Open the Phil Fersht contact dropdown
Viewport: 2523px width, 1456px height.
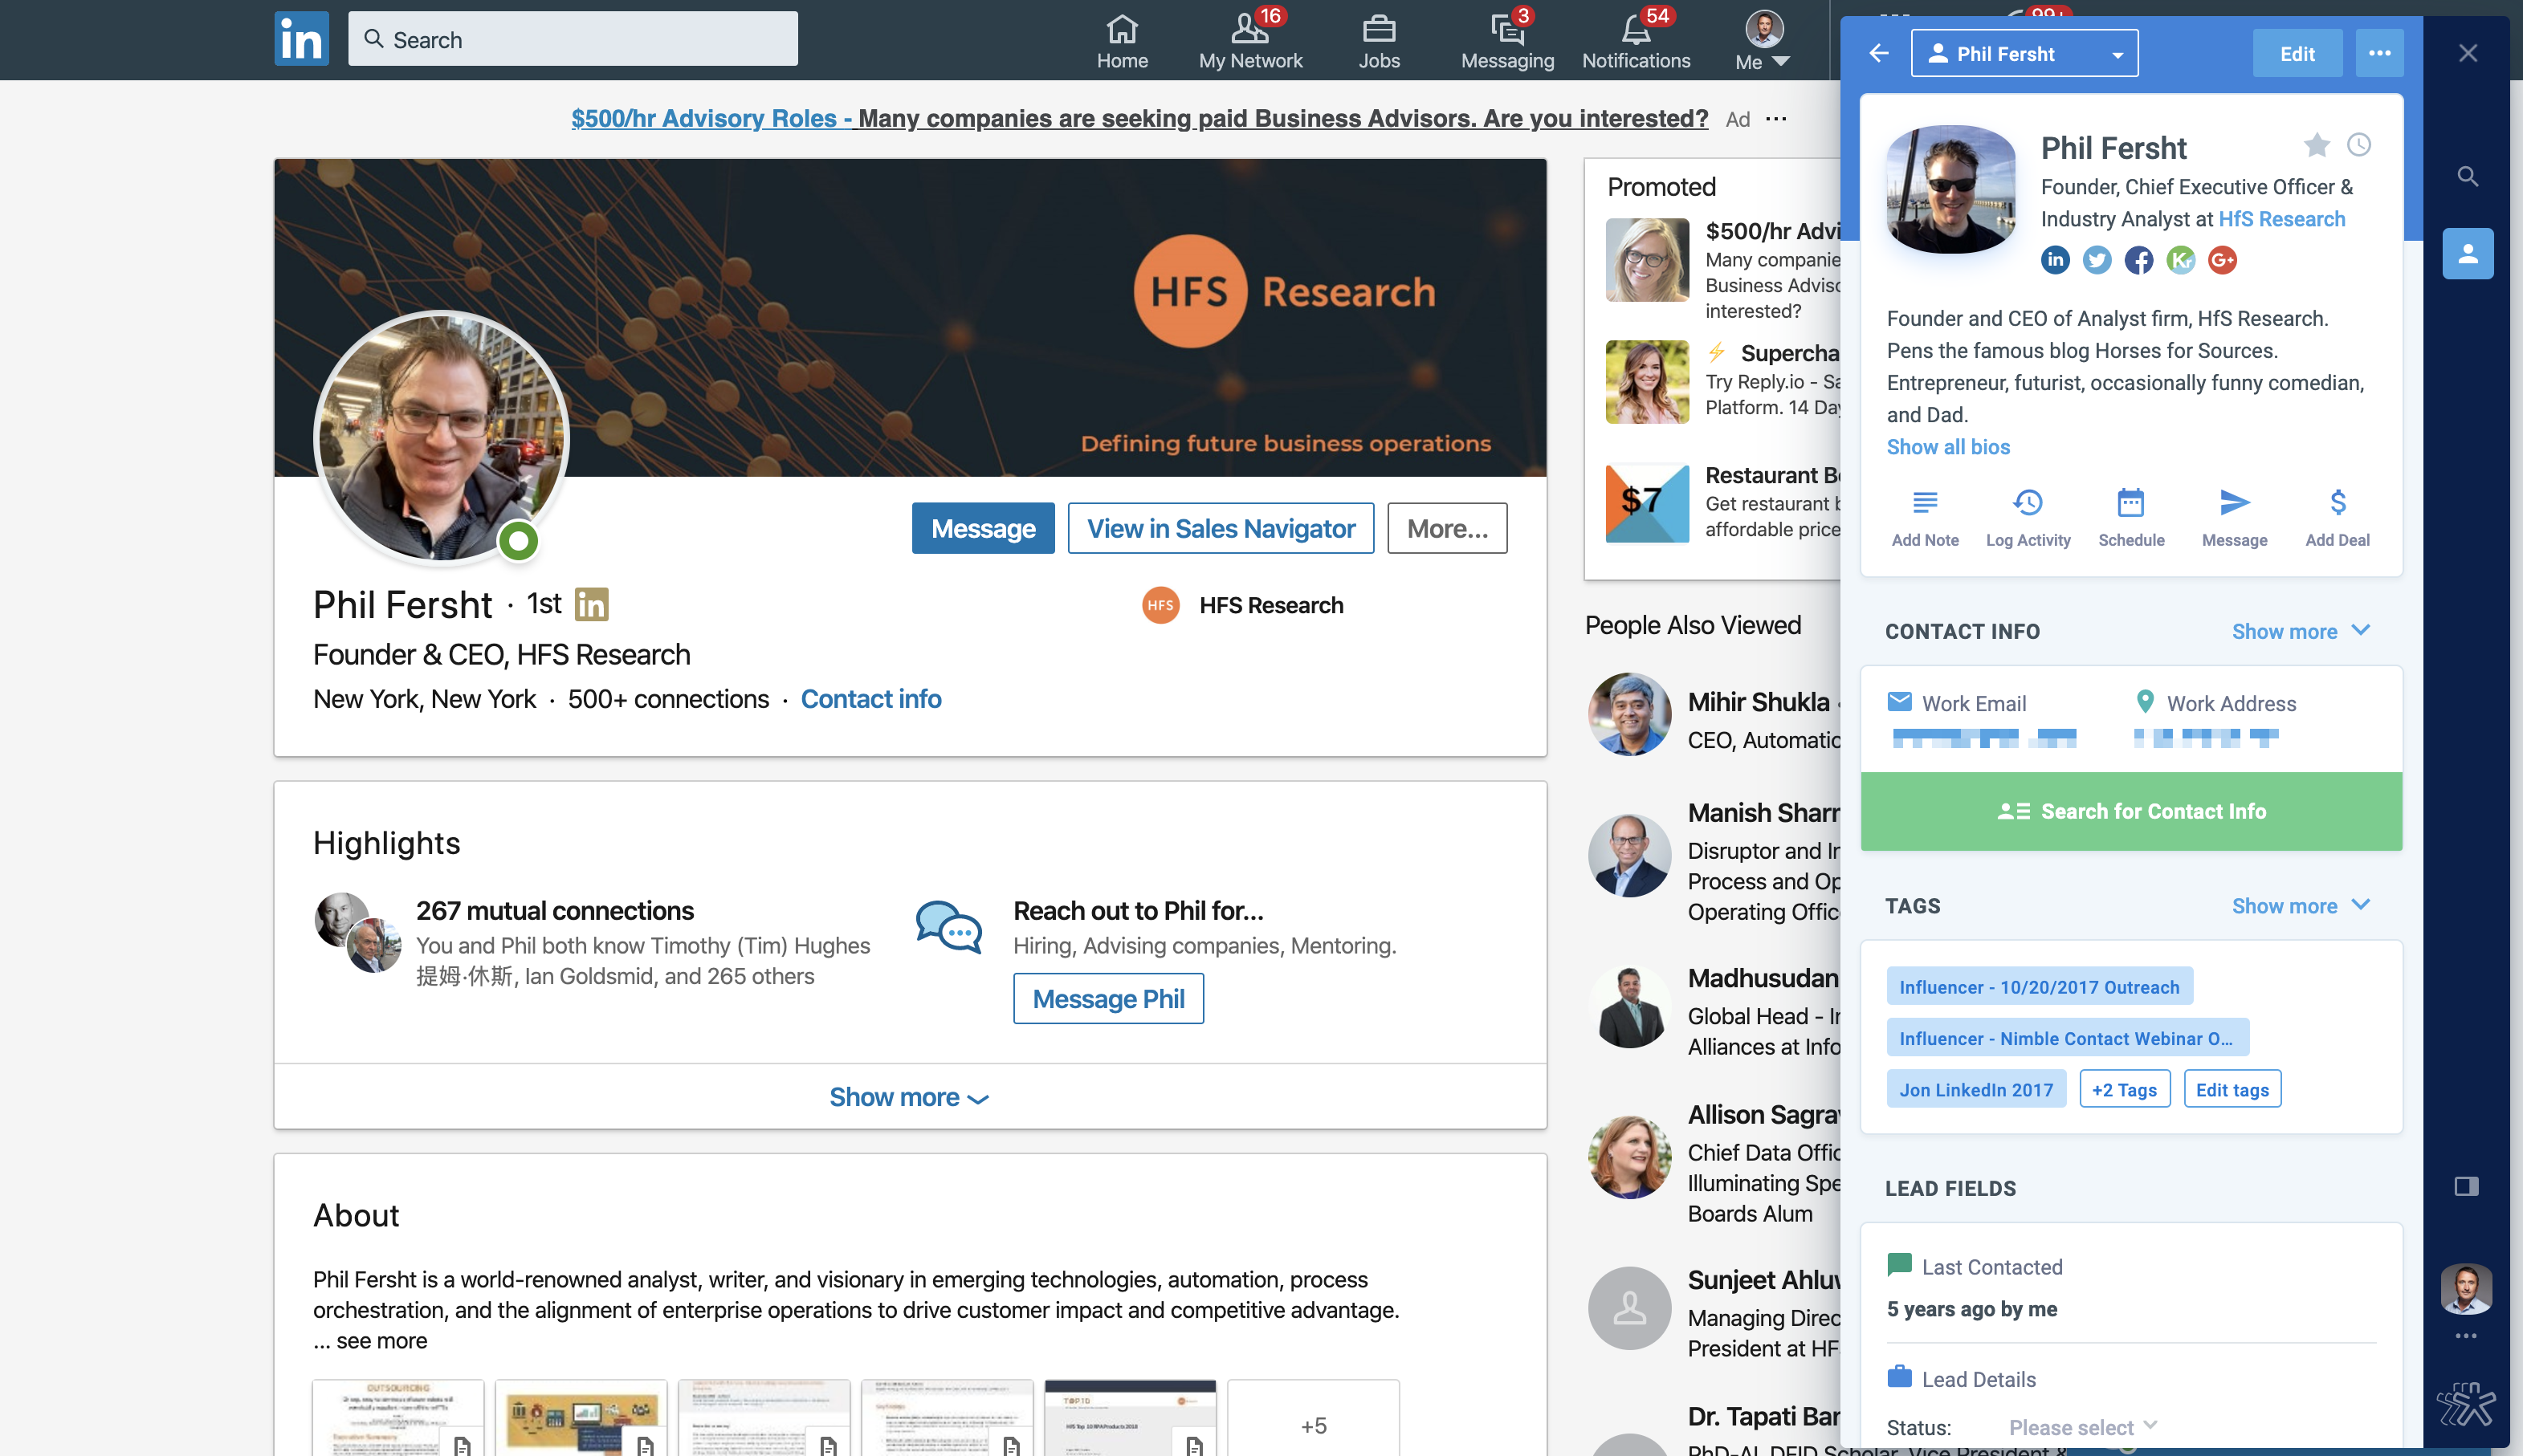2024,53
